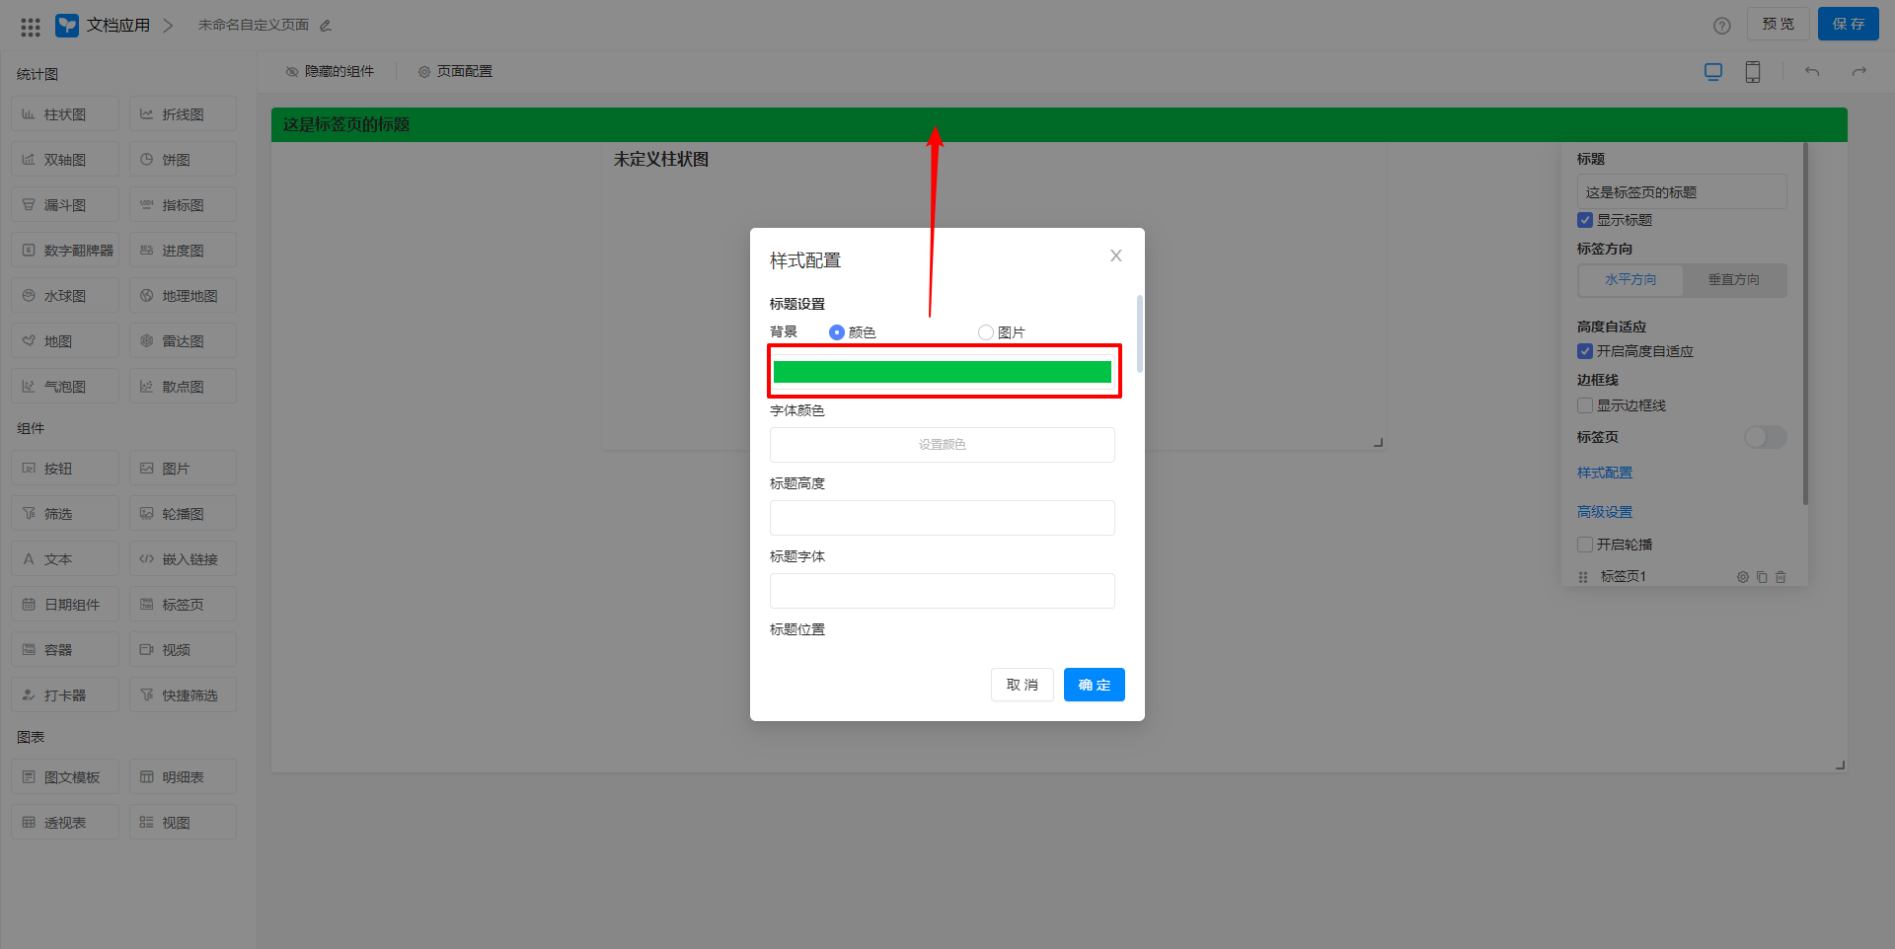Viewport: 1895px width, 949px height.
Task: Click the 标题高度 input field
Action: point(943,518)
